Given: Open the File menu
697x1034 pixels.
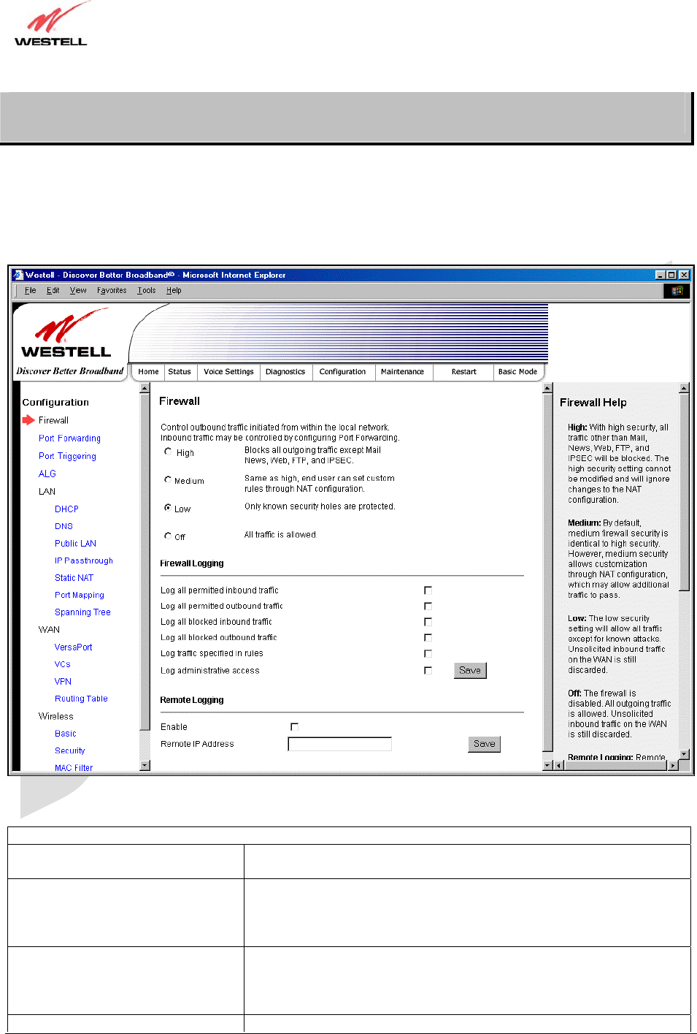Looking at the screenshot, I should pyautogui.click(x=30, y=290).
